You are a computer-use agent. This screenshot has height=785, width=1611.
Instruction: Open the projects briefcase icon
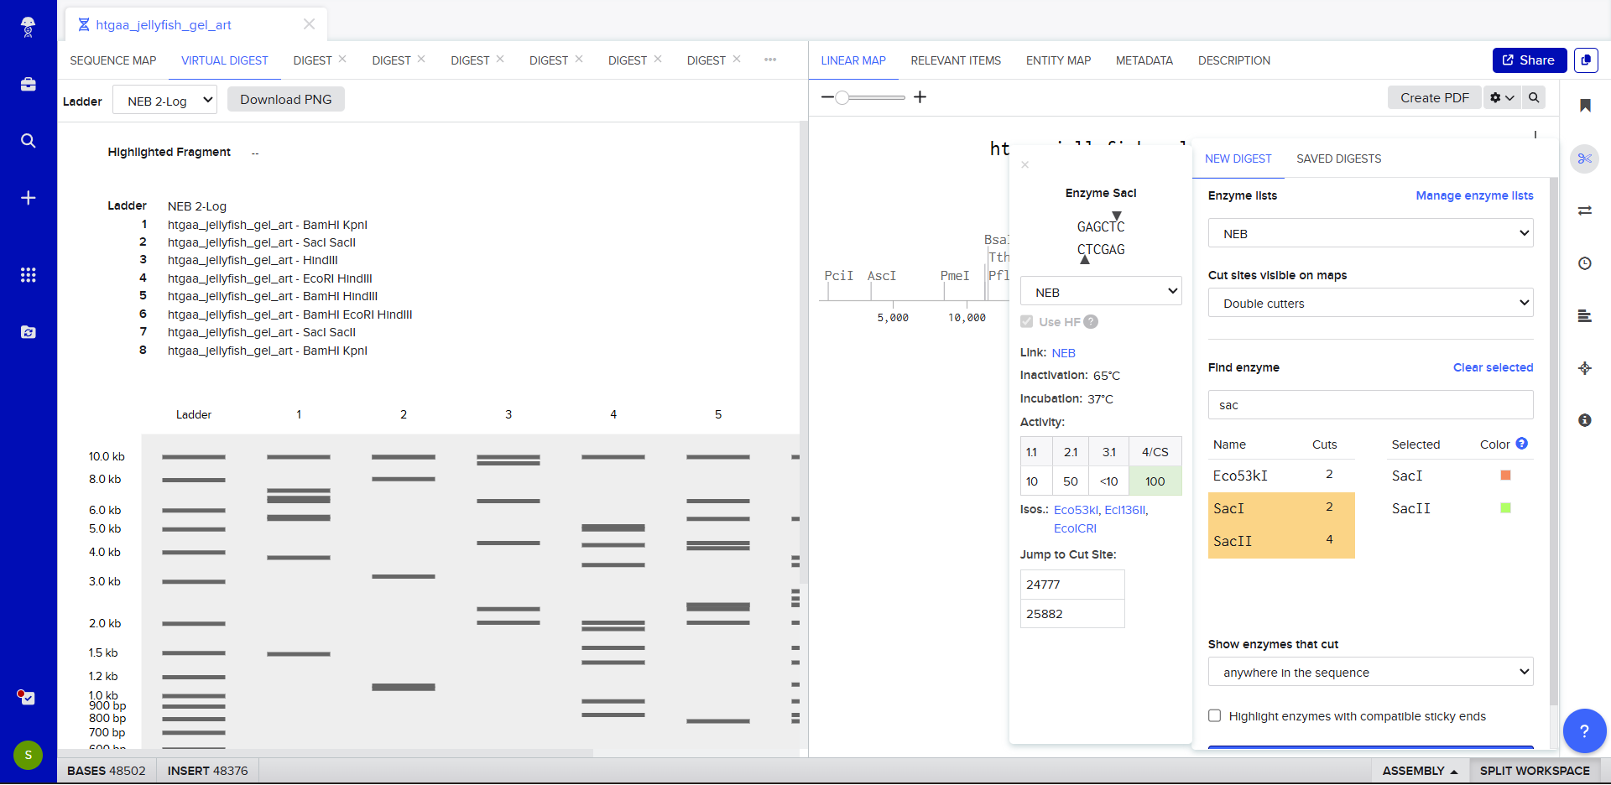point(28,85)
